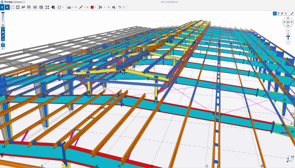Toggle the orbit mode button at top right
Image resolution: width=295 pixels, height=168 pixels.
(x=275, y=13)
